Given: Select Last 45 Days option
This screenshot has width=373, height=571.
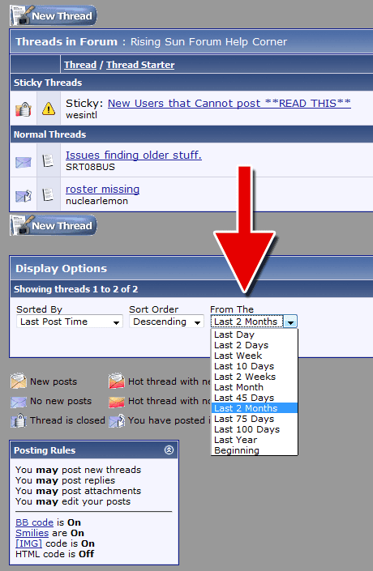Looking at the screenshot, I should point(255,398).
